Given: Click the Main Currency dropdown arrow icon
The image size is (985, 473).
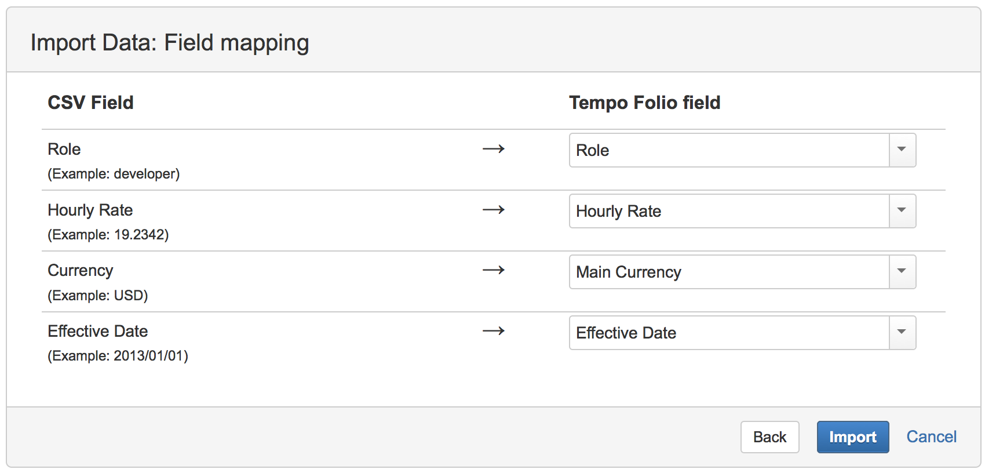Looking at the screenshot, I should [x=902, y=272].
